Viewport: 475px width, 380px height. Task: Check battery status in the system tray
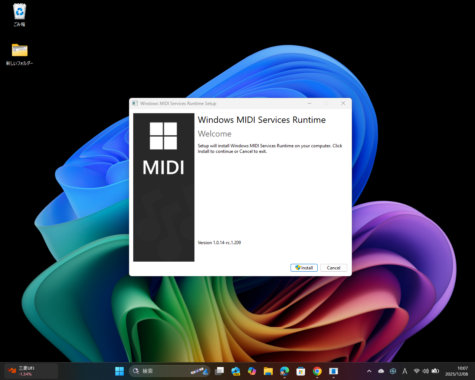pos(435,371)
